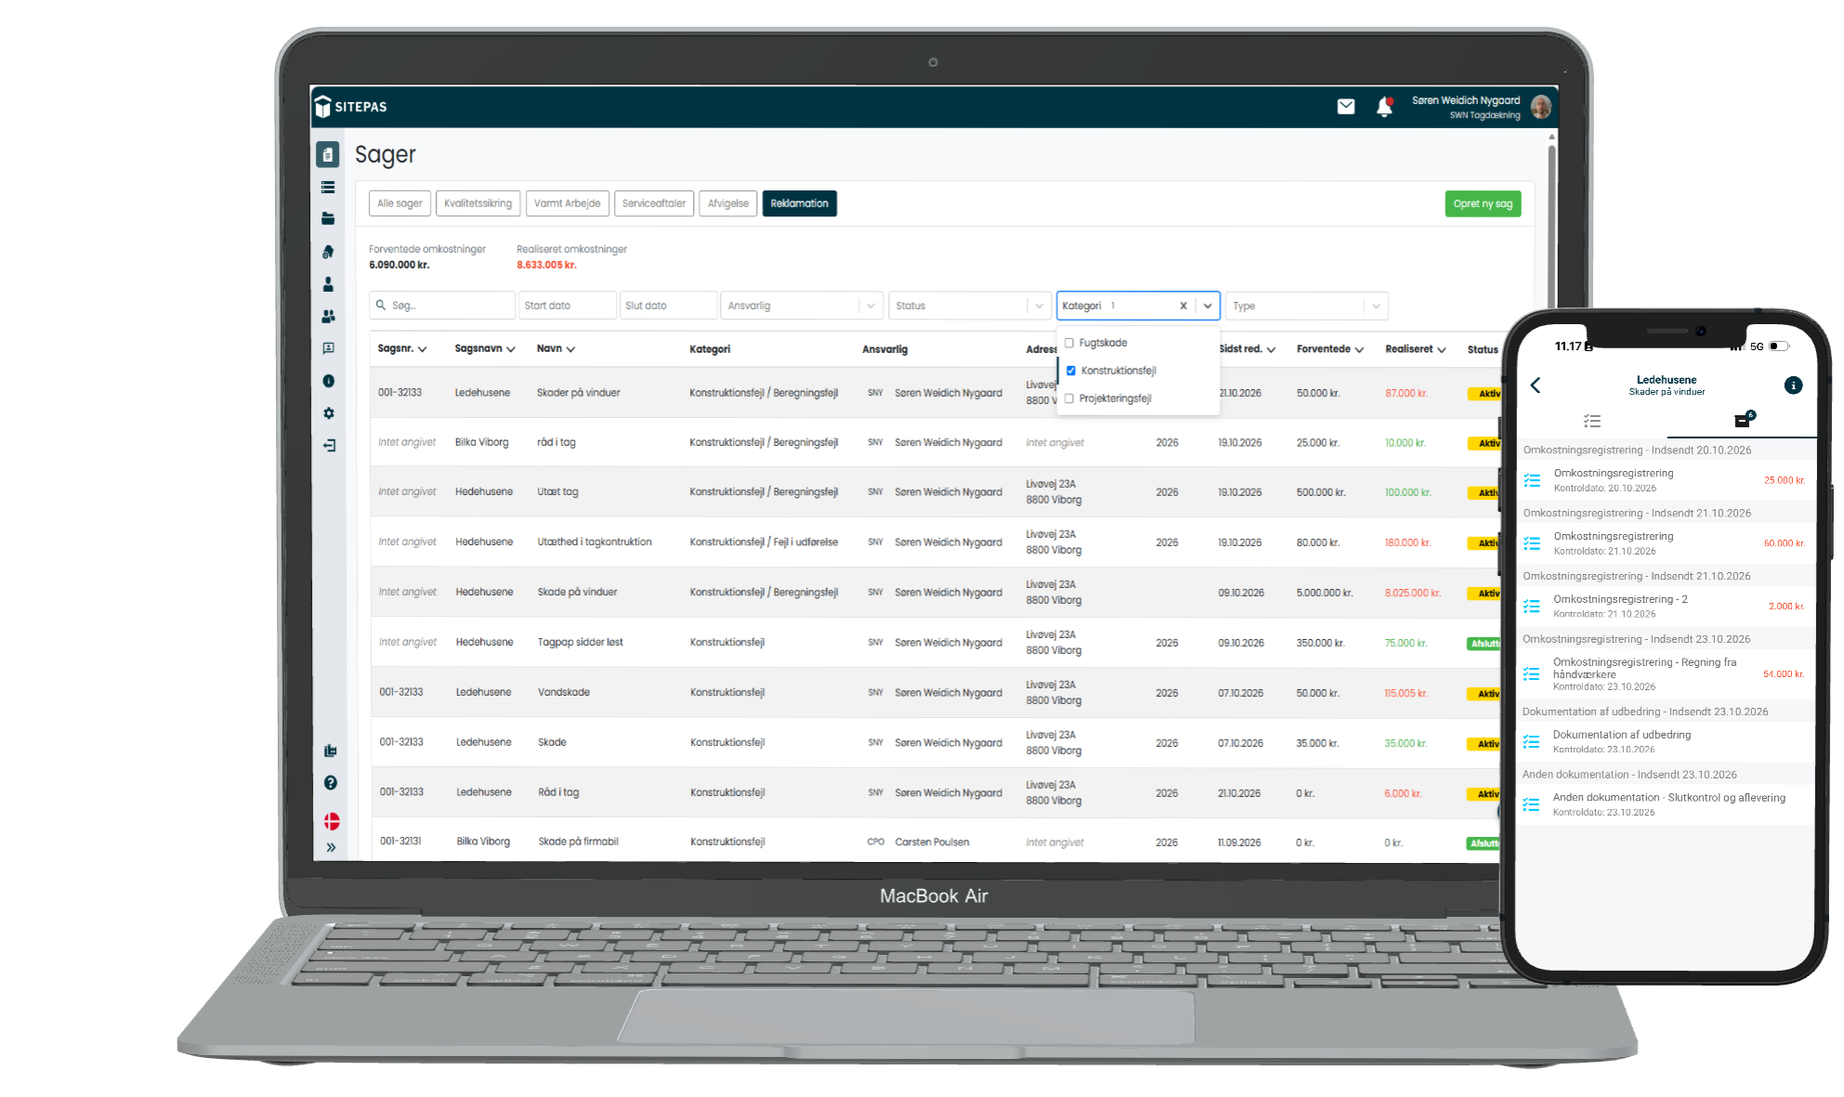Expand the sidebar with double chevron

(332, 847)
